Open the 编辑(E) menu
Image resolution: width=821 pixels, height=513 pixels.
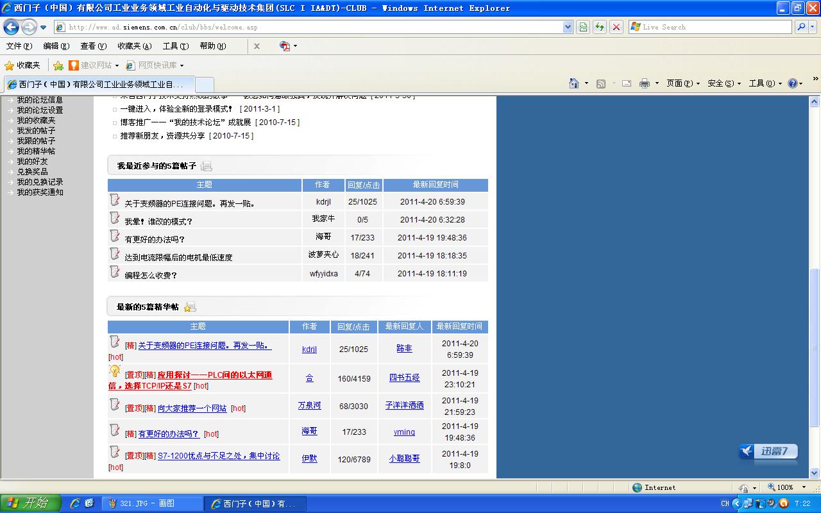click(56, 46)
